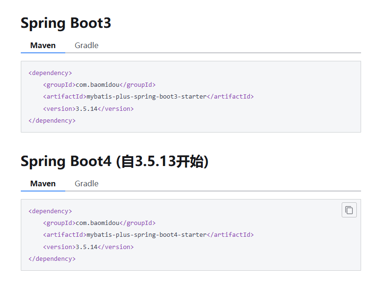This screenshot has height=283, width=371.
Task: Click mybatis-plus-spring-boot4-starter artifactId line
Action: pos(148,235)
